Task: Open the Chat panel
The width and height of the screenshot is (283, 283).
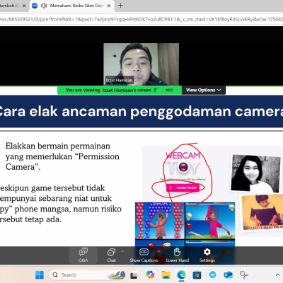Action: [x=111, y=255]
